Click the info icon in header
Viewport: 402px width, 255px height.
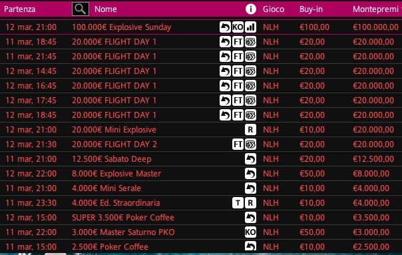coord(250,9)
